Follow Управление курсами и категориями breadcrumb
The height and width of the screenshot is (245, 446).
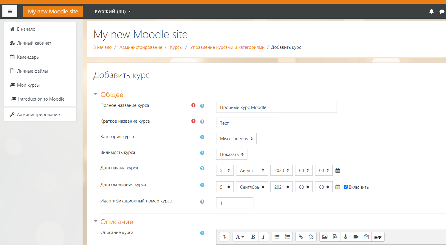227,47
